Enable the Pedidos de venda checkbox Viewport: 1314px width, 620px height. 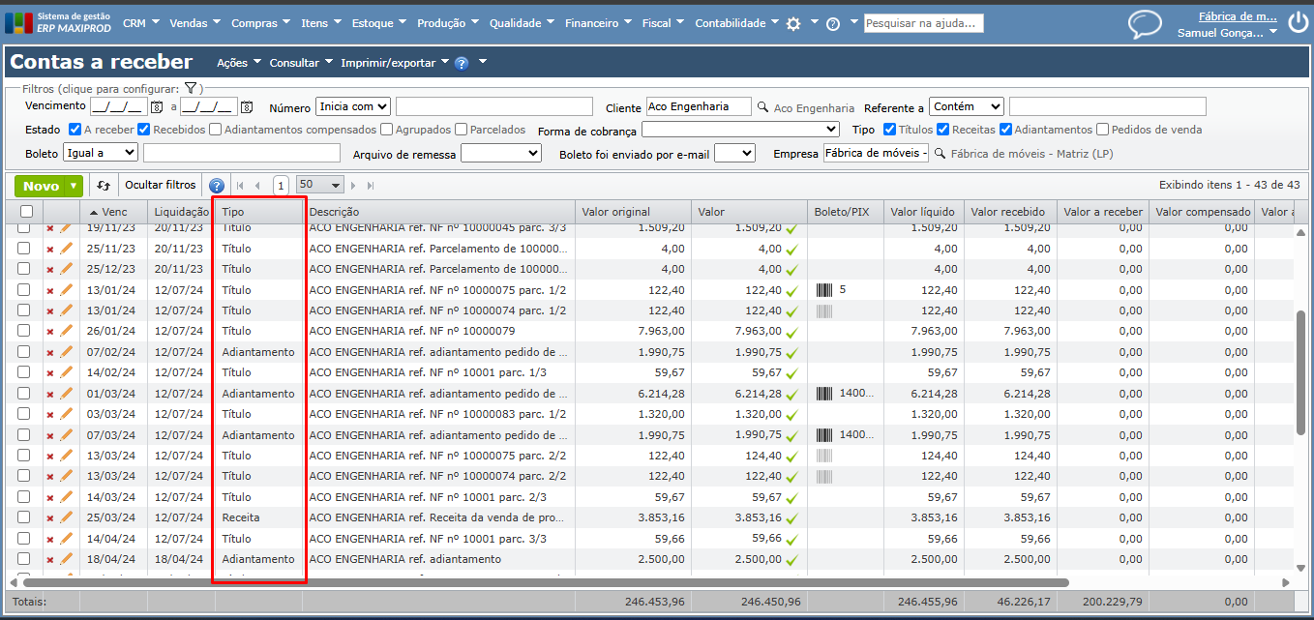pos(1102,130)
